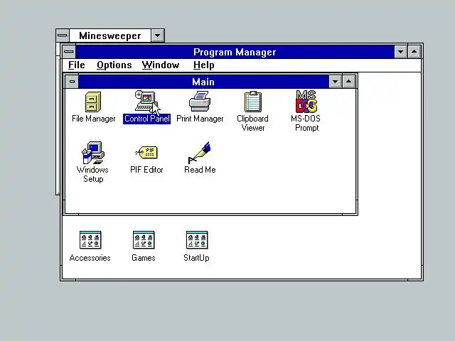Viewport: 455px width, 341px height.
Task: Open the File menu
Action: point(77,65)
